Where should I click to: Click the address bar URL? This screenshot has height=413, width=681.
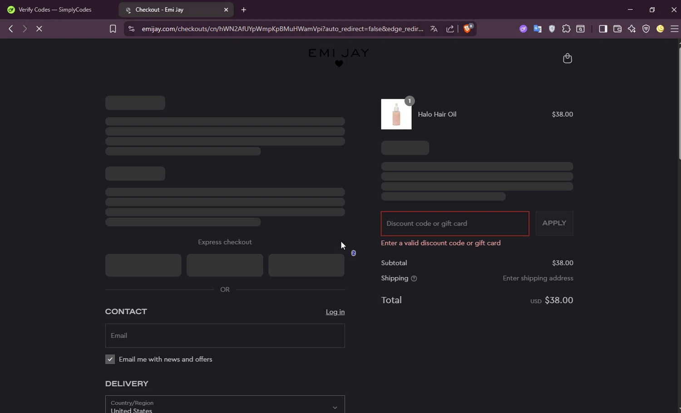tap(282, 29)
